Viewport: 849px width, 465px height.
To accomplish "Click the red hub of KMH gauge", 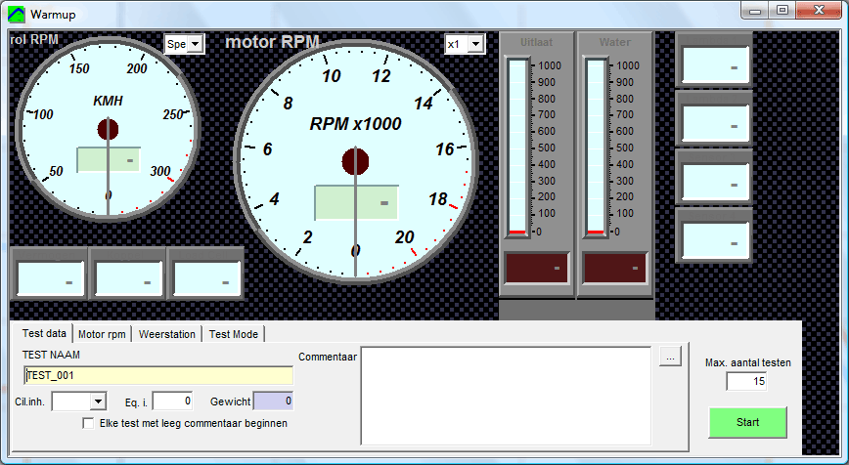I will point(108,129).
